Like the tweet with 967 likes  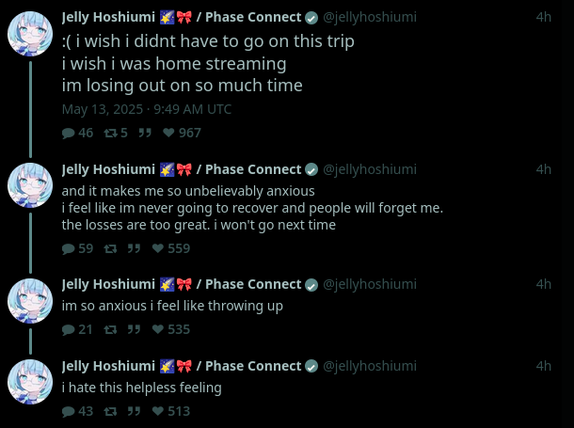pyautogui.click(x=170, y=133)
